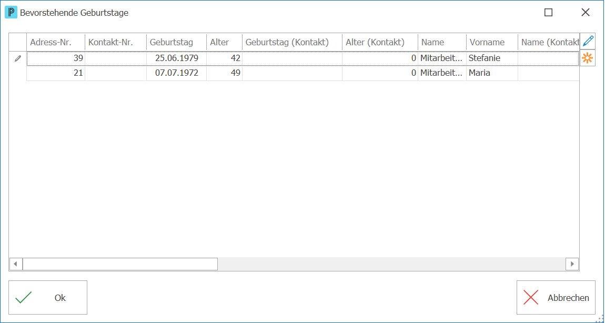
Task: Click the Alter (Kontakt) column header
Action: tap(380, 42)
